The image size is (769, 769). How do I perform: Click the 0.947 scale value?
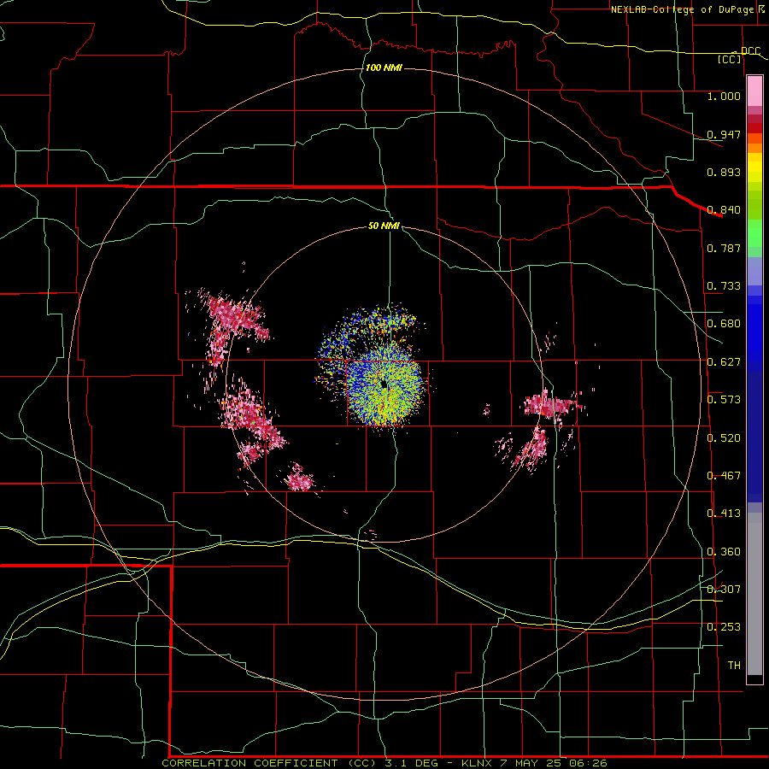[x=724, y=134]
